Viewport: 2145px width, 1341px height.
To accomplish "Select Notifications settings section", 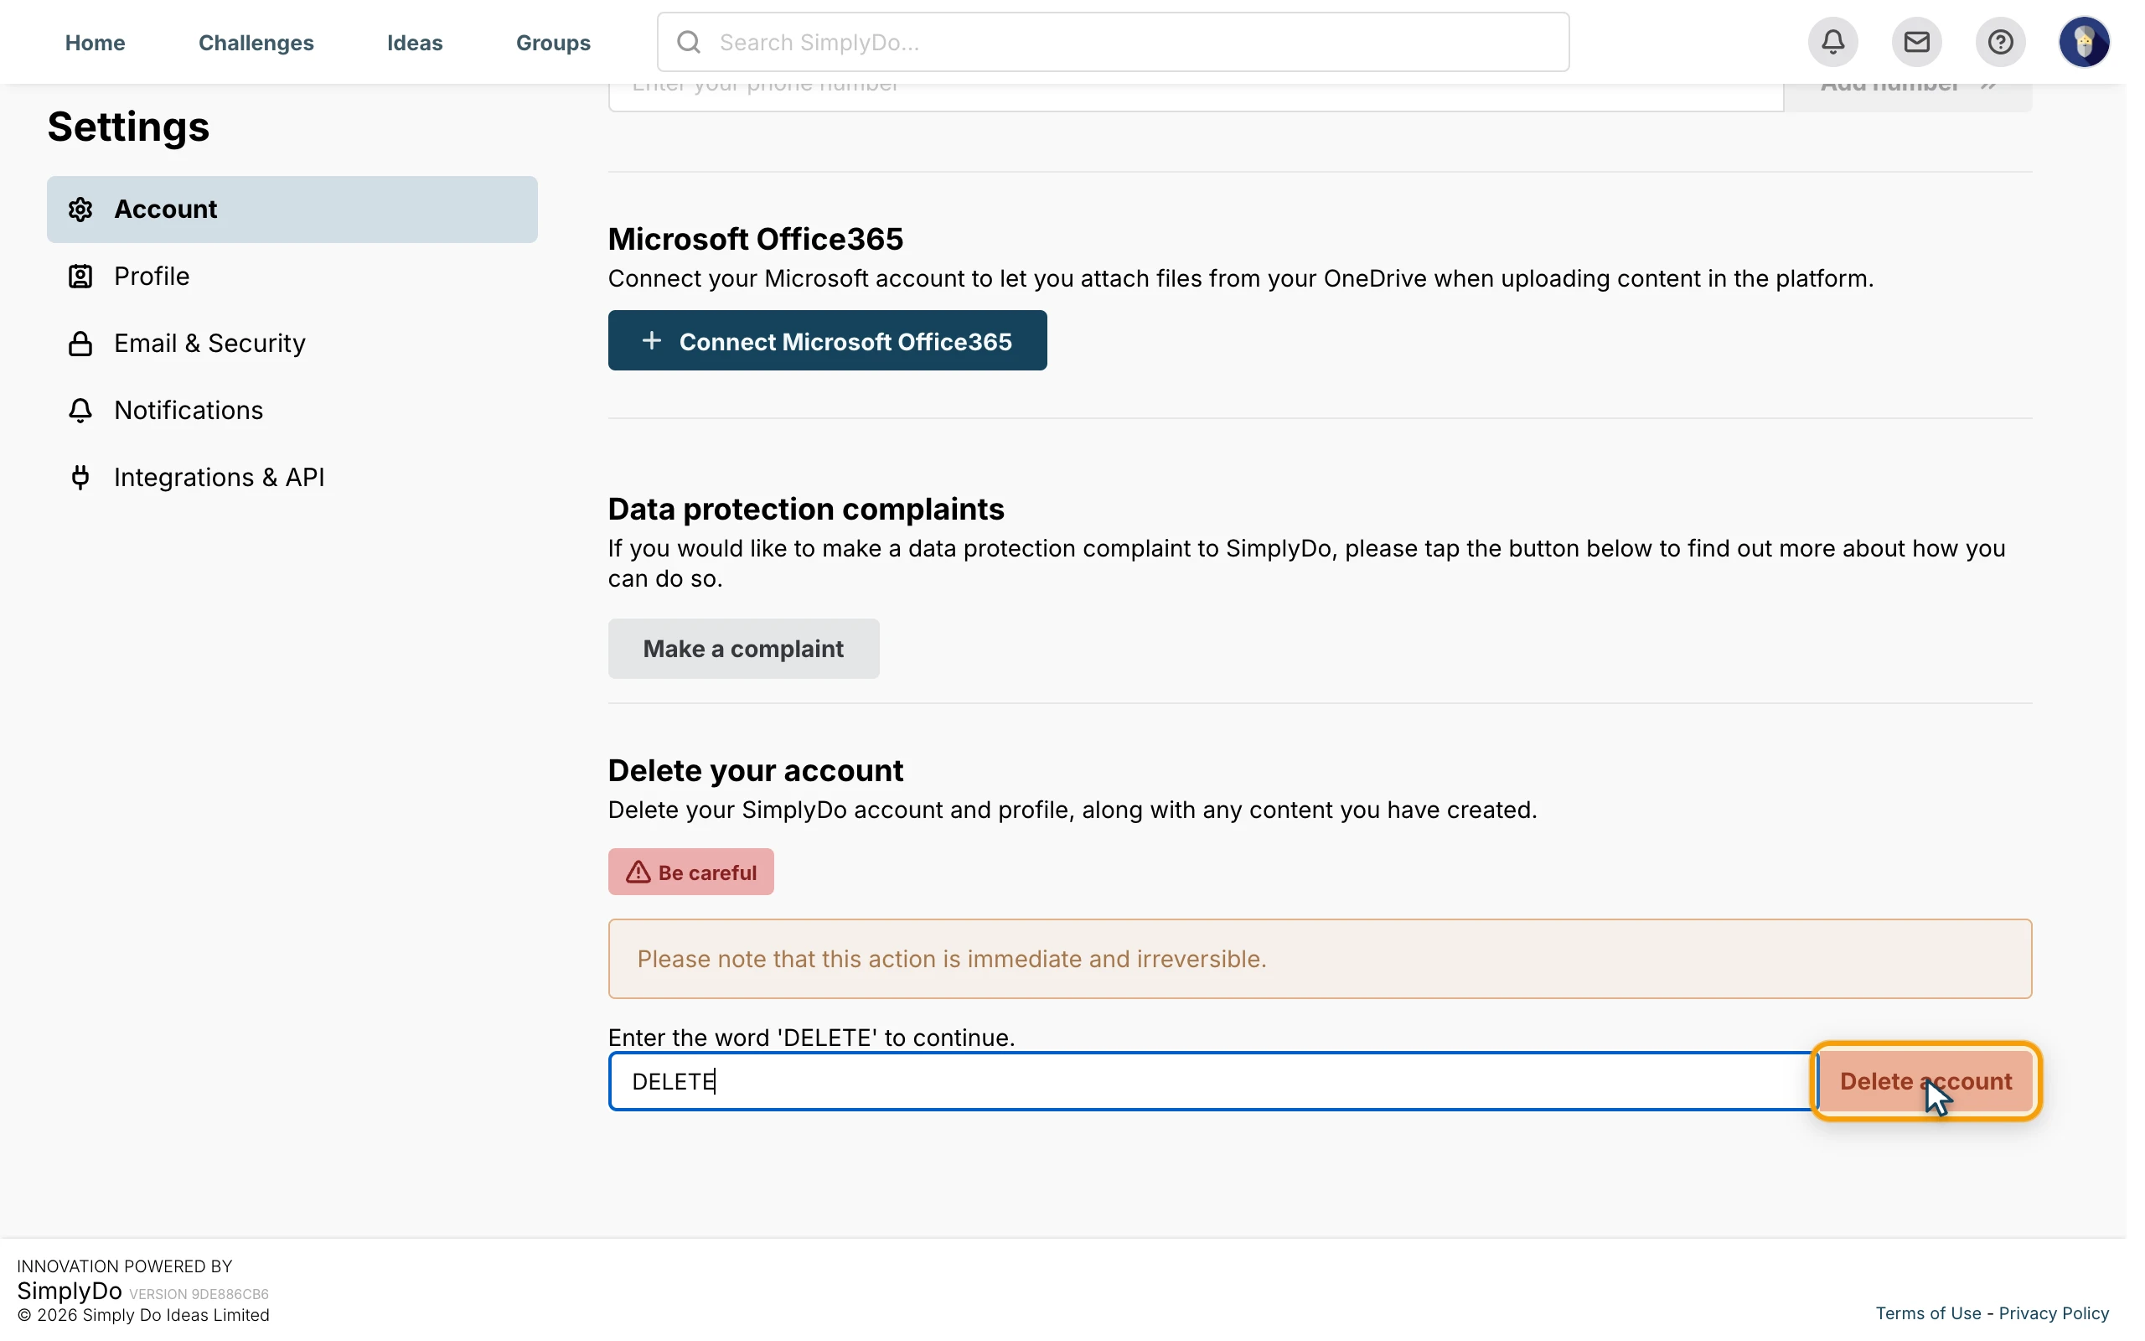I will coord(292,411).
